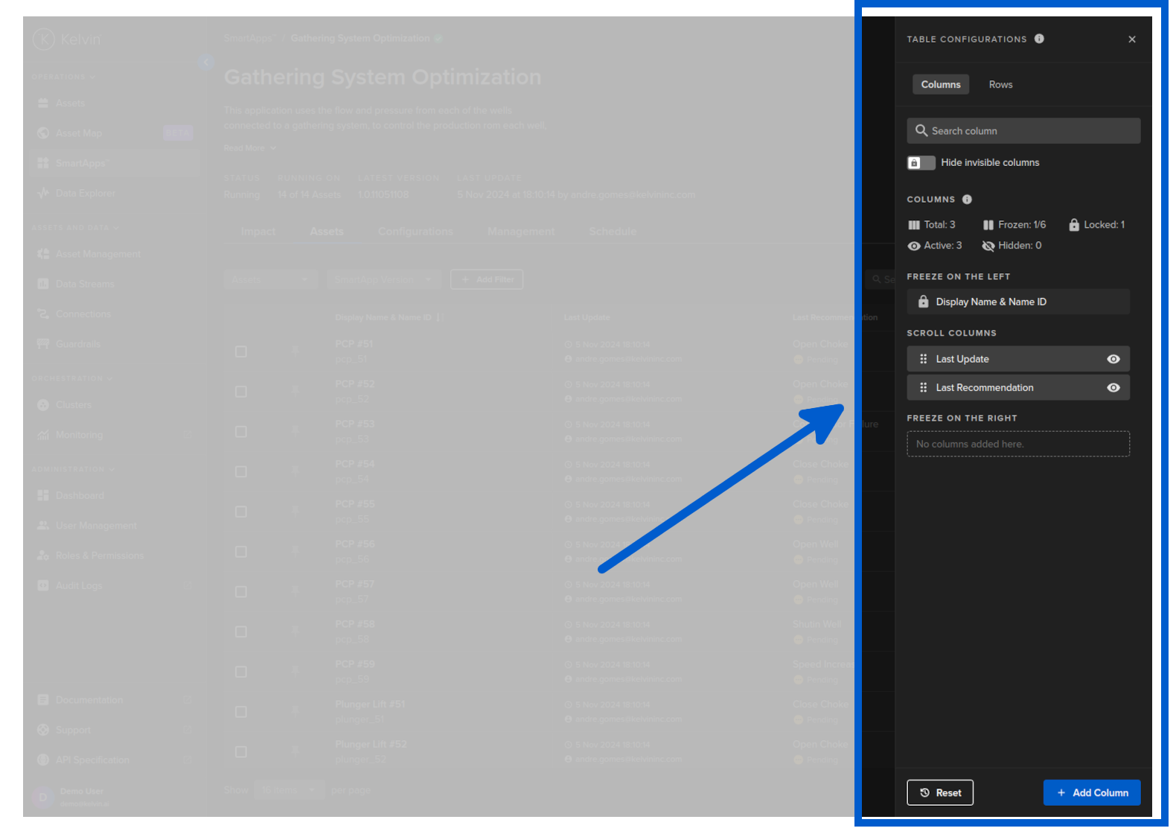The image size is (1176, 834).
Task: Switch to the Rows tab
Action: [x=1000, y=85]
